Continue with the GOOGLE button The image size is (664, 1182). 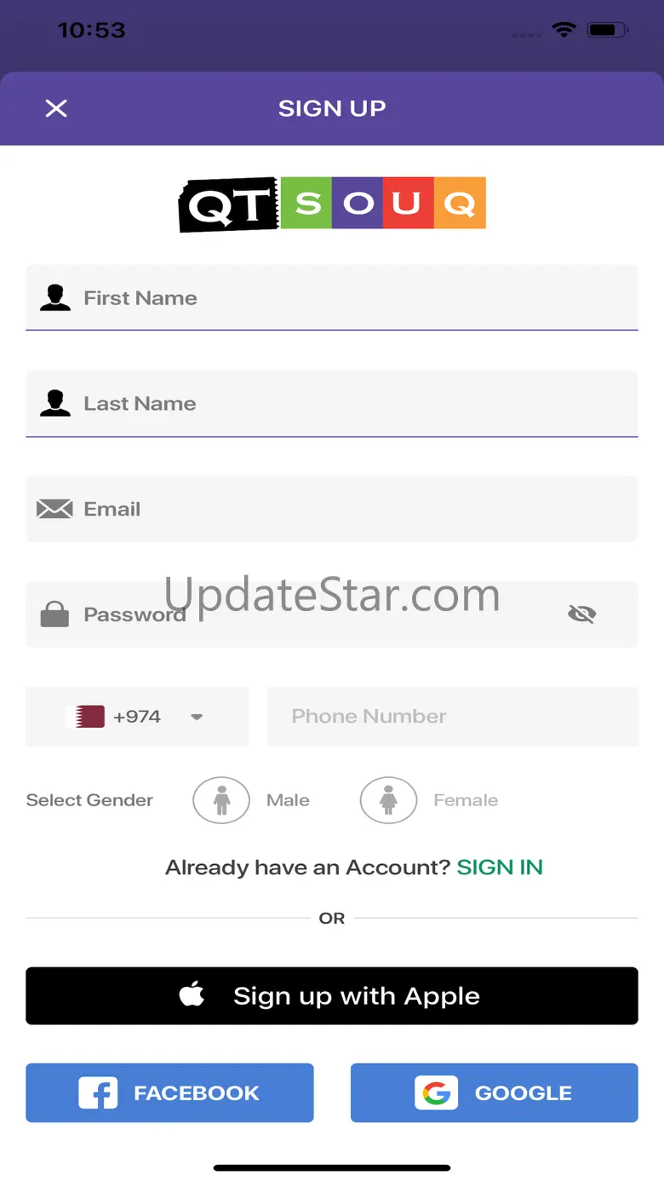[495, 1093]
